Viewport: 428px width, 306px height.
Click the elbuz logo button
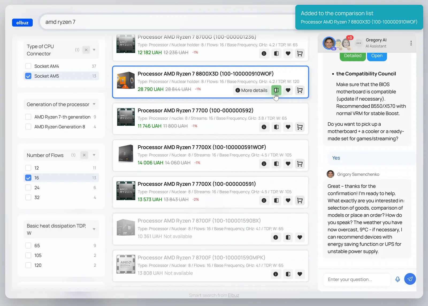click(22, 22)
